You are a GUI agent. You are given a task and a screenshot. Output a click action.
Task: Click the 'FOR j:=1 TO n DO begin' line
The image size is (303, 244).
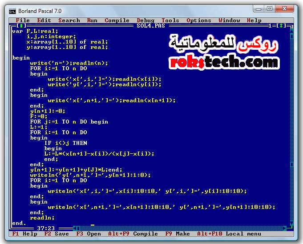click(x=69, y=122)
